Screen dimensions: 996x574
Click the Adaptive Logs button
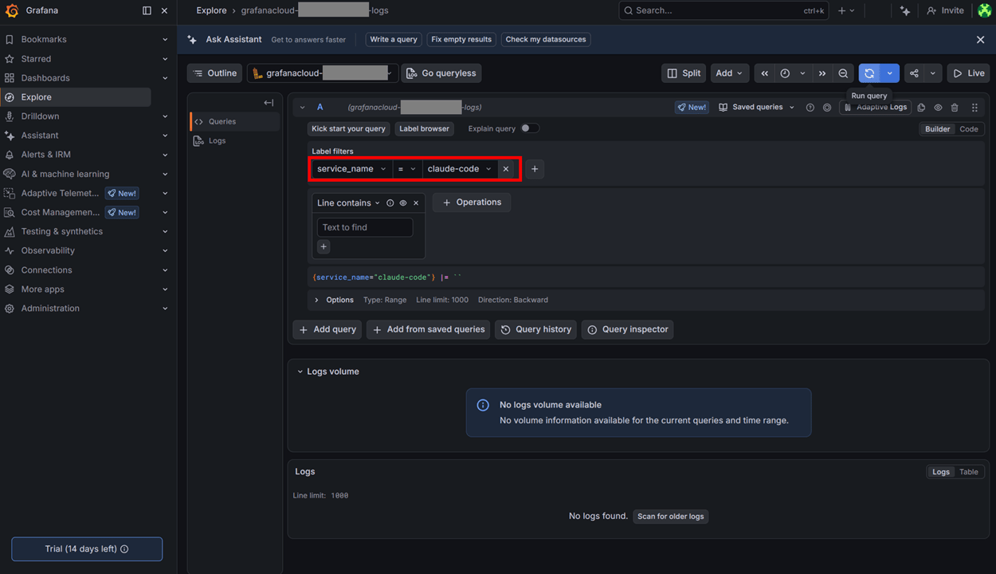[x=876, y=107]
